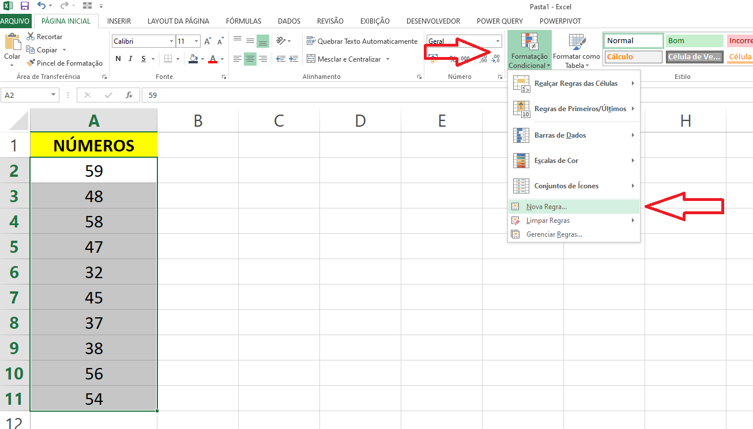
Task: Toggle Quebrar Texto Automaticamente
Action: tap(362, 41)
